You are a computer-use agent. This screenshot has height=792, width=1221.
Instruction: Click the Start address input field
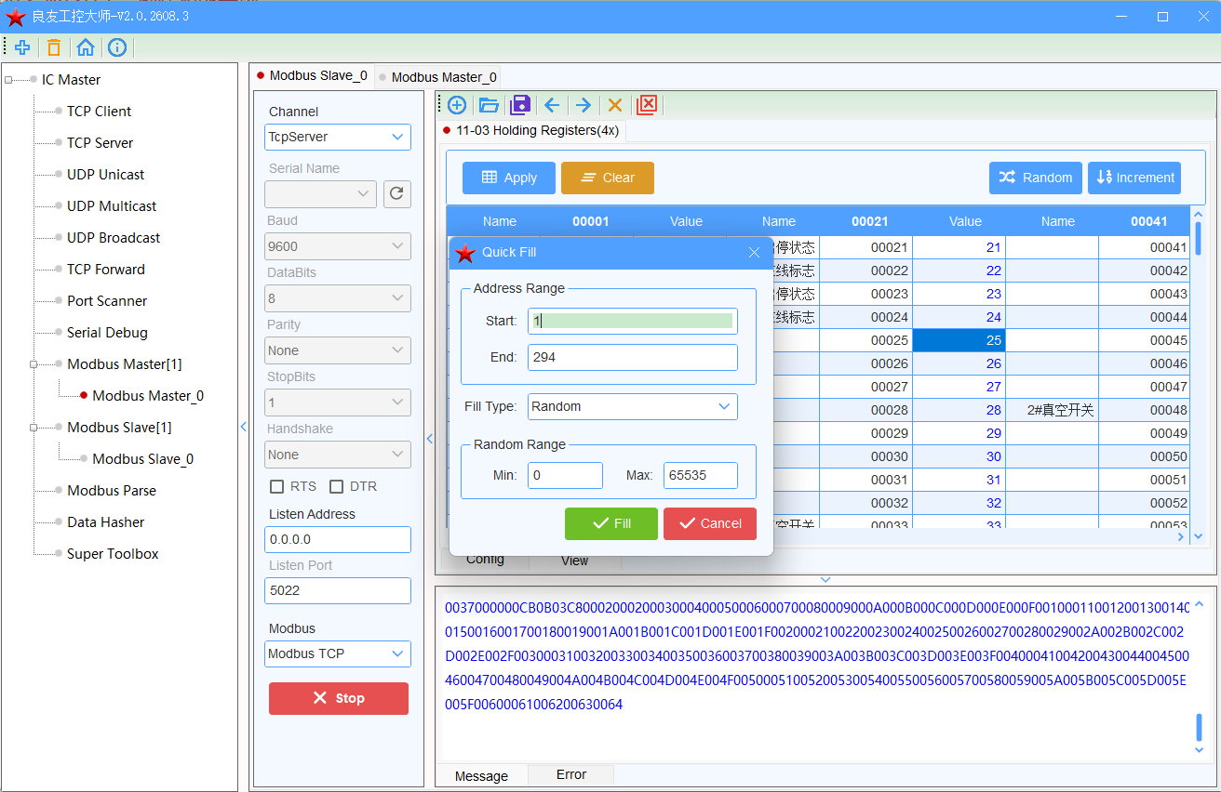pyautogui.click(x=633, y=321)
